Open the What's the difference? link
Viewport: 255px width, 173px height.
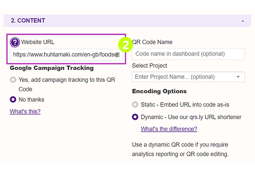[x=169, y=129]
